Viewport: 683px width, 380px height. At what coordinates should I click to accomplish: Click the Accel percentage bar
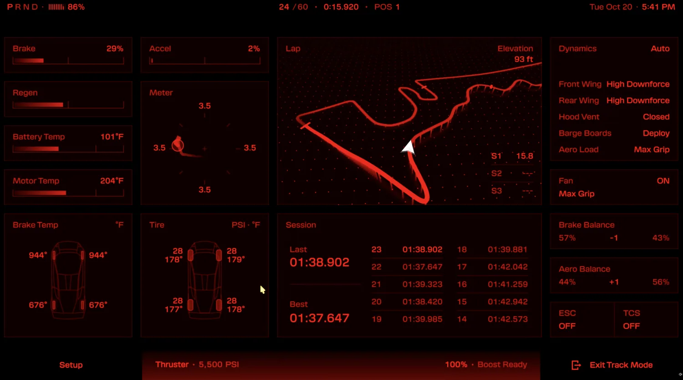pyautogui.click(x=205, y=61)
